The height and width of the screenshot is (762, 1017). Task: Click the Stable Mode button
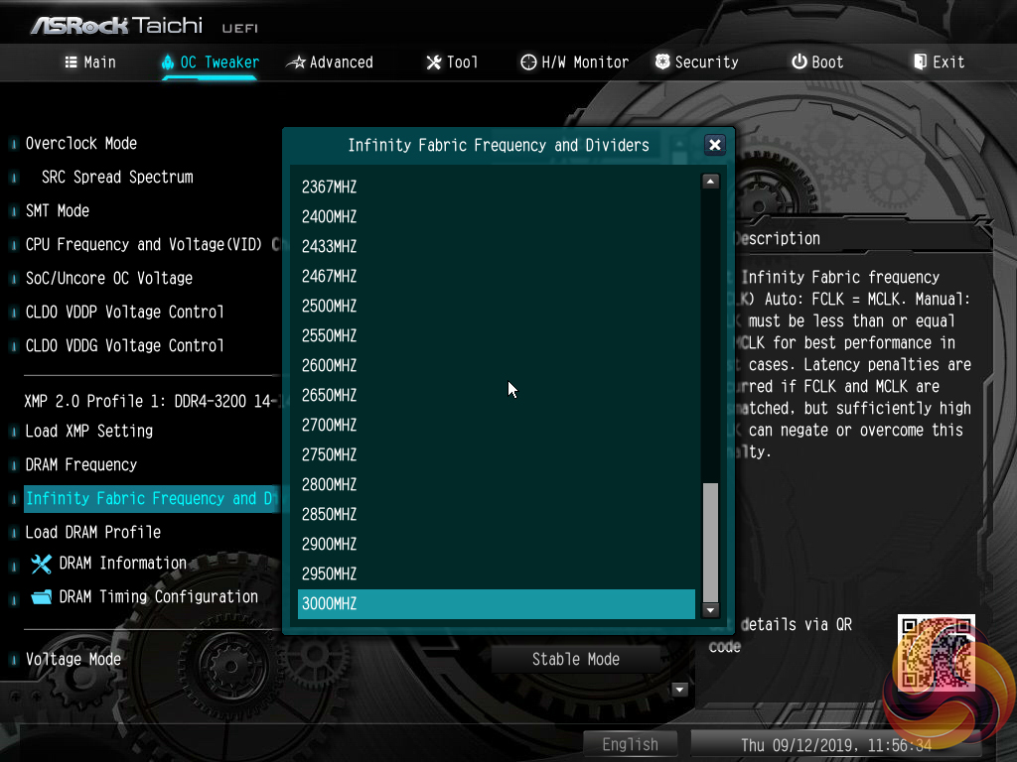tap(575, 659)
